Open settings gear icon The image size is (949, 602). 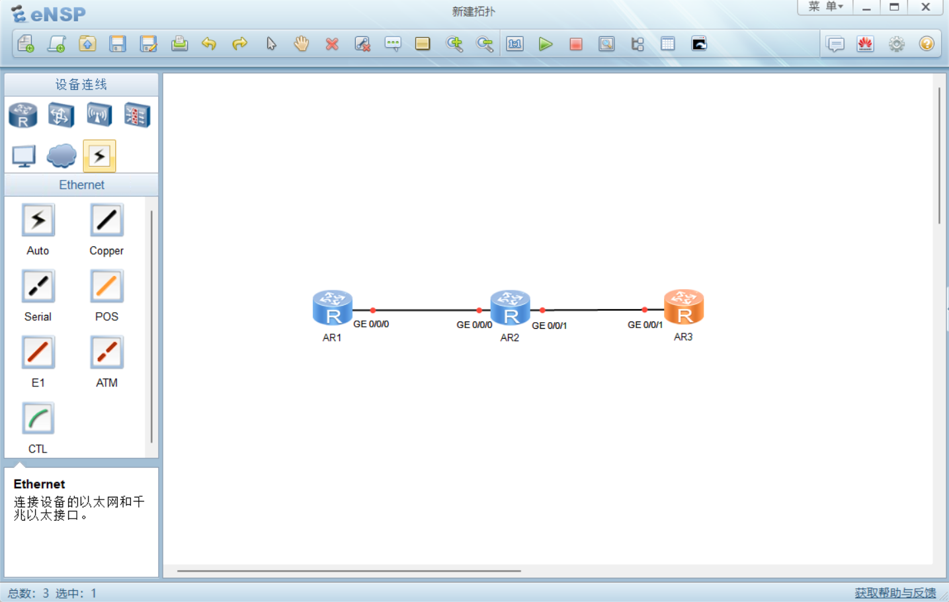coord(897,44)
